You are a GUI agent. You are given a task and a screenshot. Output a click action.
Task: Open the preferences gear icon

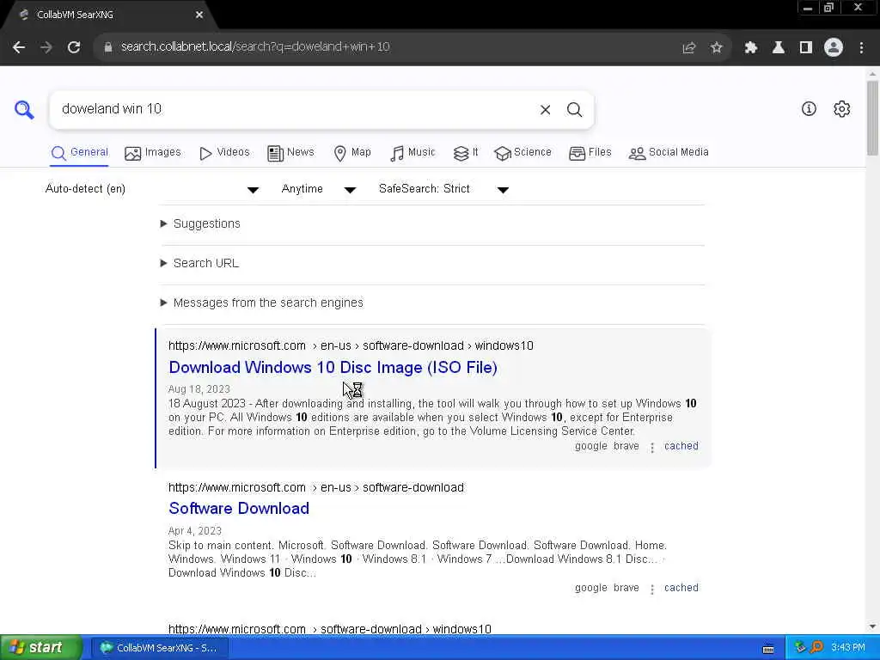point(841,109)
